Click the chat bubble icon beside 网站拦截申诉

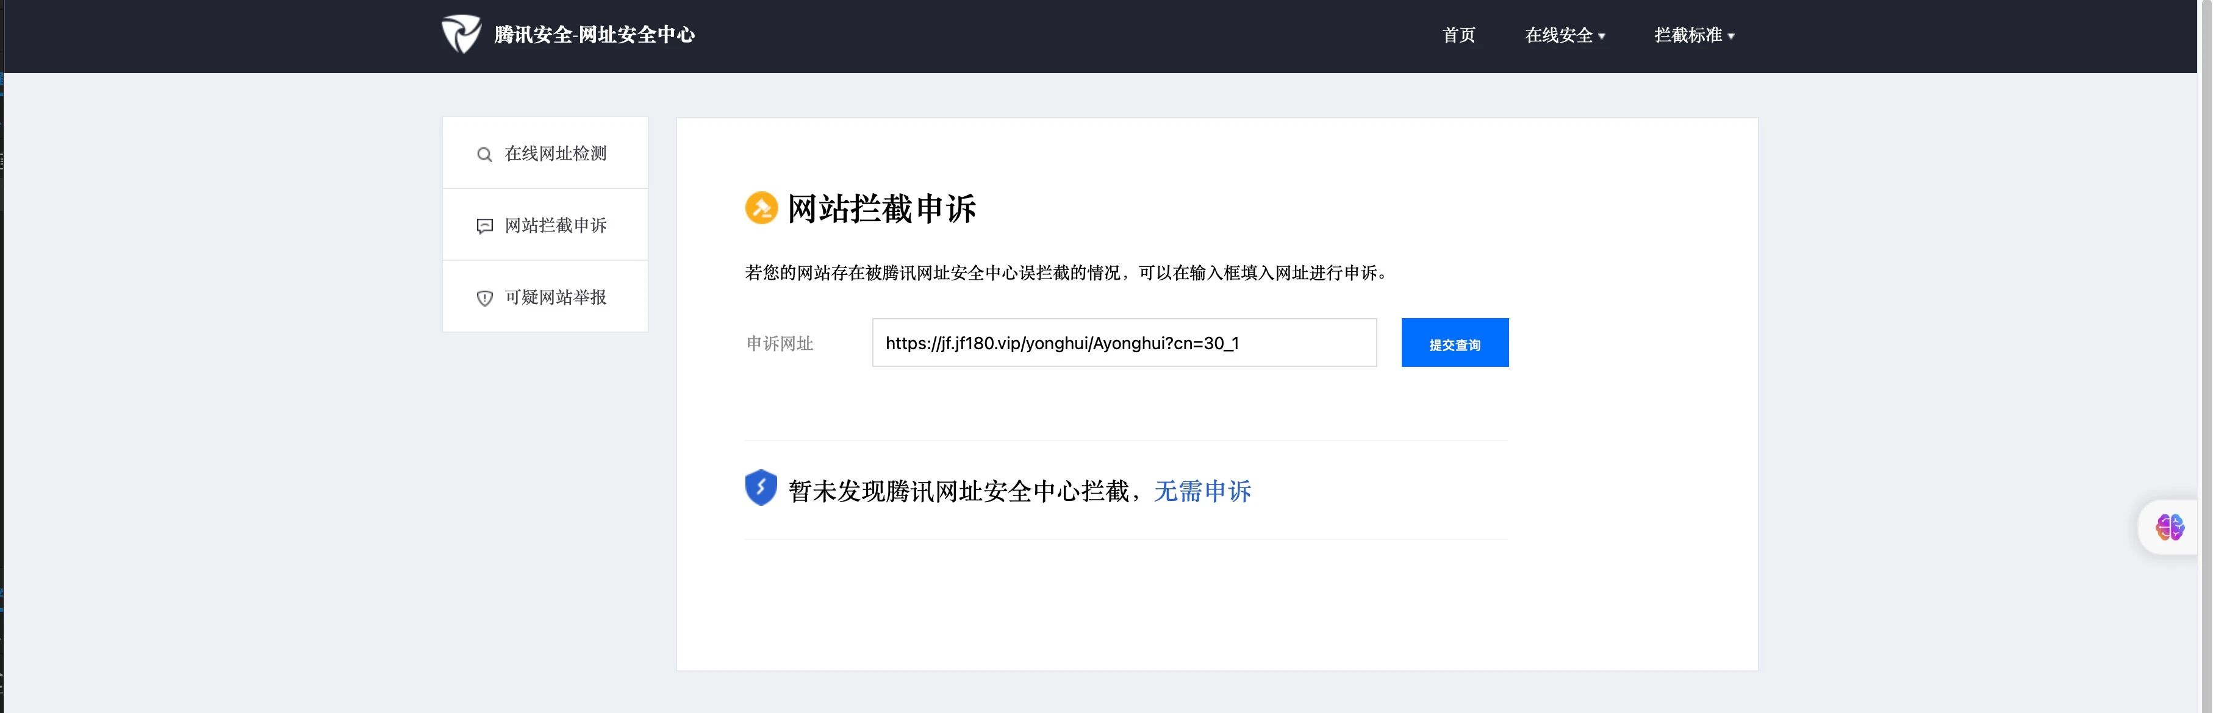coord(484,225)
